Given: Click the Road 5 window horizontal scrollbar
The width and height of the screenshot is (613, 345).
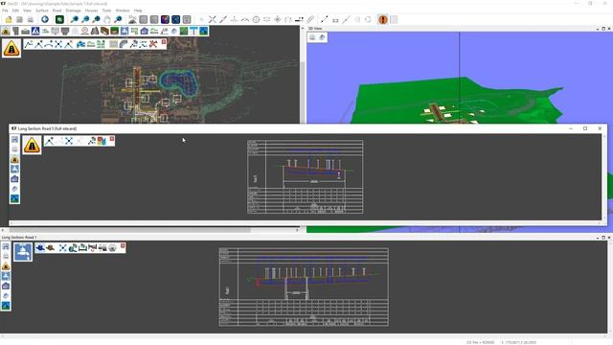Looking at the screenshot, I should point(306,223).
